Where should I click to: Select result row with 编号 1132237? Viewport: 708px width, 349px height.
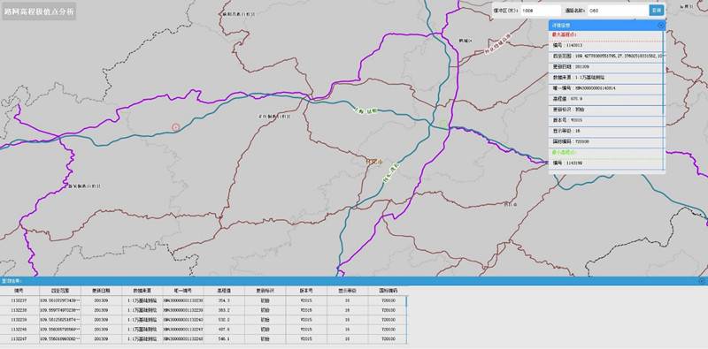pos(204,300)
